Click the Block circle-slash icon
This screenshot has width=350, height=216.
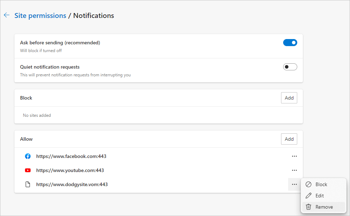[308, 184]
